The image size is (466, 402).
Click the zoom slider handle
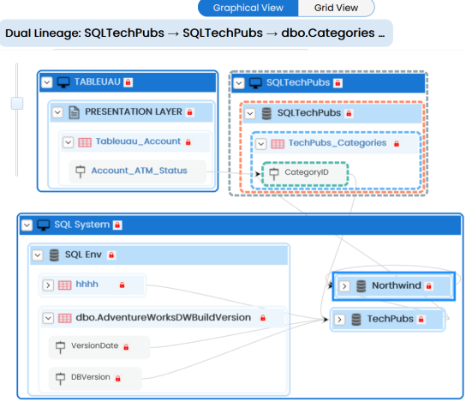17,103
